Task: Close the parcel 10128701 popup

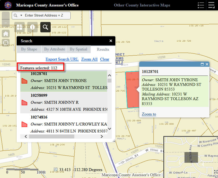Action: click(x=207, y=64)
